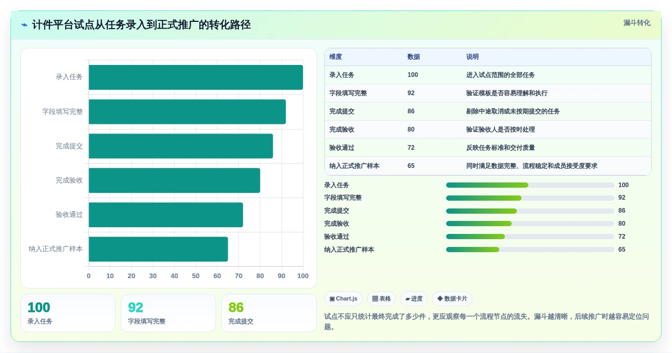Click description 验证验收人是否按时处理
672x353 pixels.
click(501, 129)
